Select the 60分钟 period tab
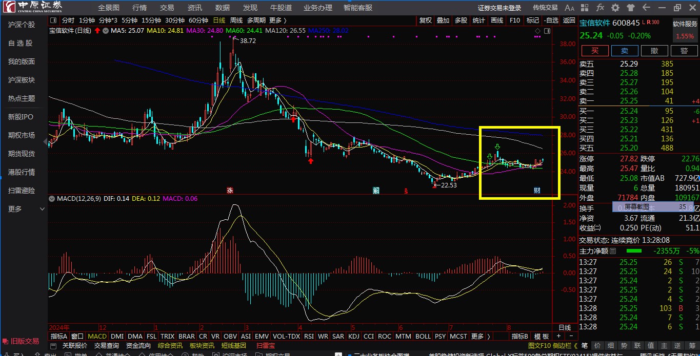700x356 pixels. click(198, 20)
